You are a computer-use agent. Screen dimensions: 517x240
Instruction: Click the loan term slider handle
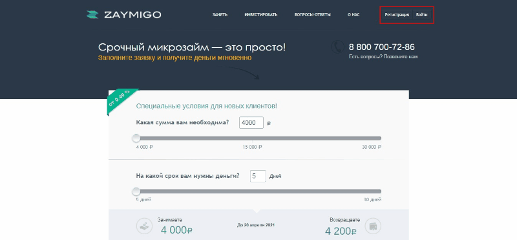point(136,191)
